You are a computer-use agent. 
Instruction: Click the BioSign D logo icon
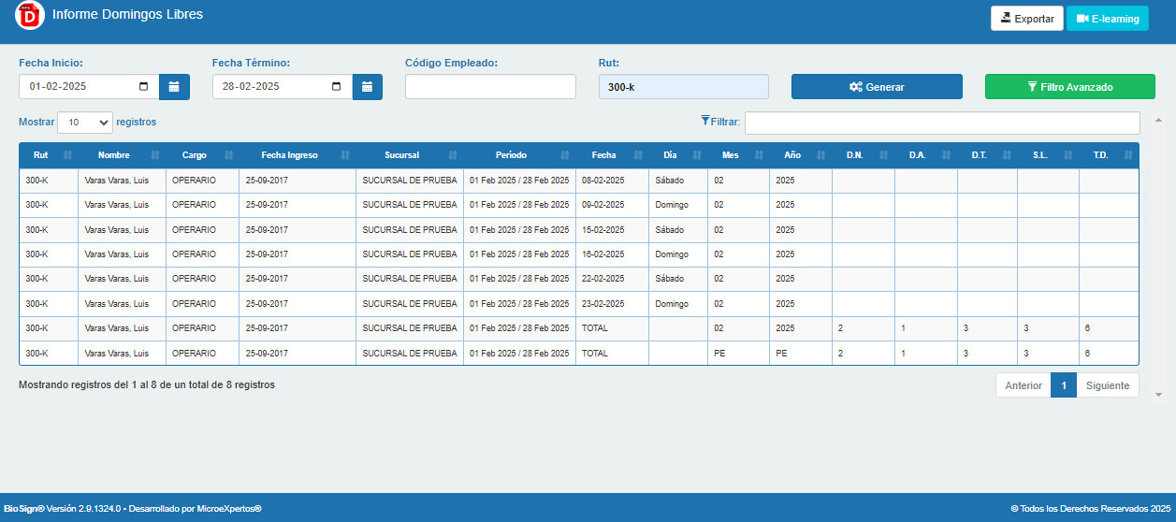tap(30, 16)
